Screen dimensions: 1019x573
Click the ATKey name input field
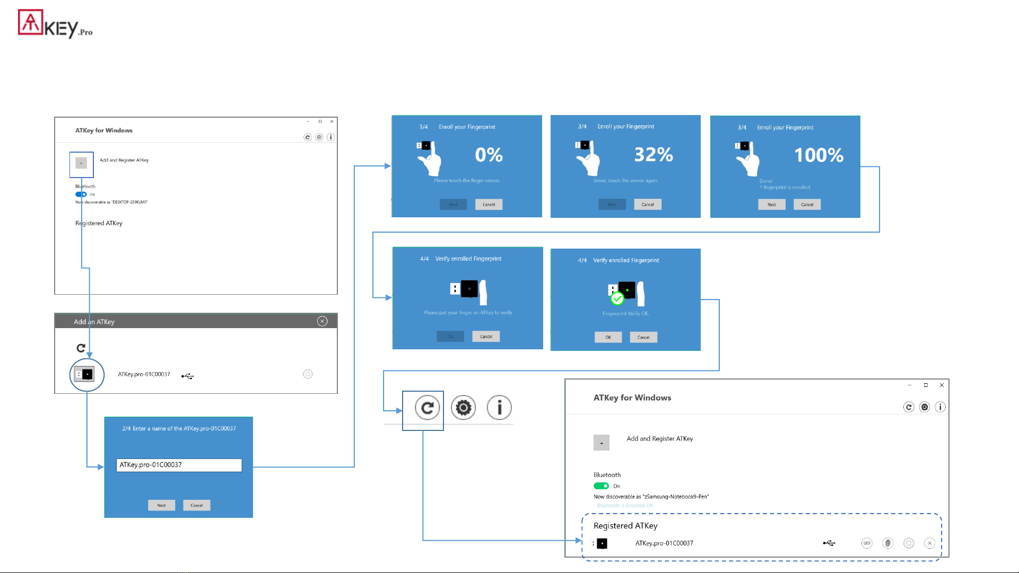click(179, 465)
